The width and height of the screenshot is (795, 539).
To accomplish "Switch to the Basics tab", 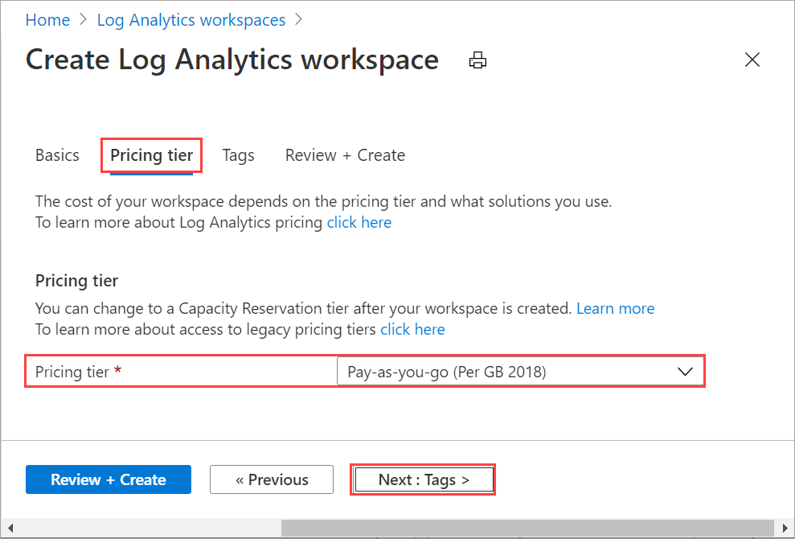I will pos(56,154).
